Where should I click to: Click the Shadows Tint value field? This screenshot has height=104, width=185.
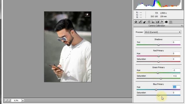(x=176, y=42)
